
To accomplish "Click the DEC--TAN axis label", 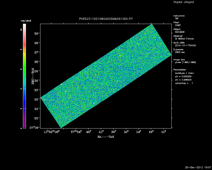I will click(x=33, y=76).
